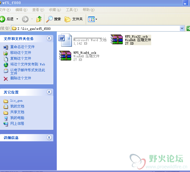Image resolution: width=190 pixels, height=172 pixels.
Task: Collapse the 文件和文件夹任务 panel
Action: point(49,39)
